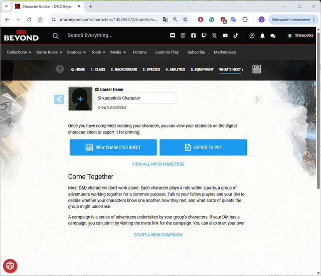Click the View Character Sheet button

pyautogui.click(x=113, y=147)
